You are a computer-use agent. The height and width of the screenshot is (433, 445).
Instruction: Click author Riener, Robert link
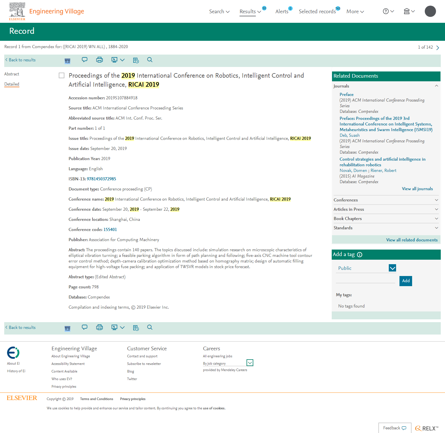point(383,170)
